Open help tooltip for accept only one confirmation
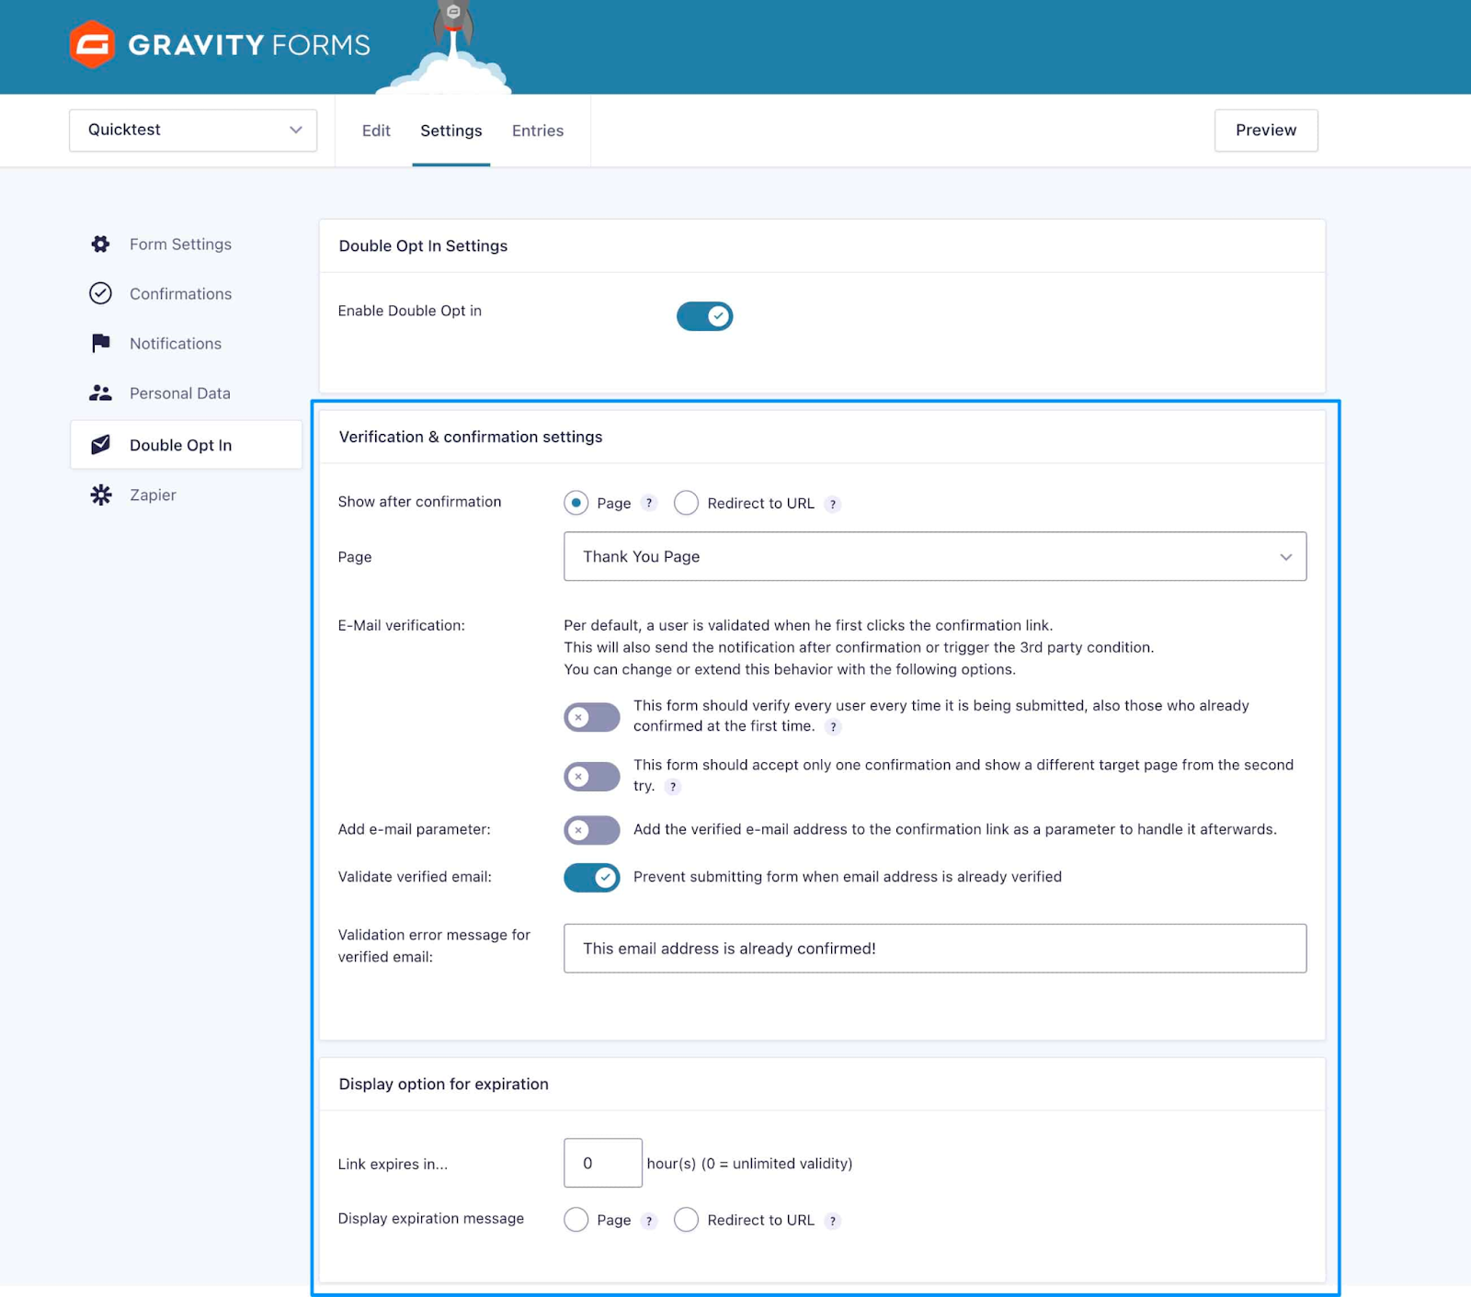The width and height of the screenshot is (1471, 1297). 673,787
